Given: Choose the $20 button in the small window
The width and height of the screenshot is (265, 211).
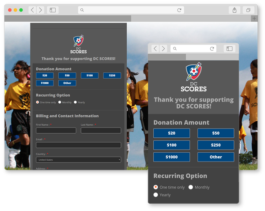Looking at the screenshot, I should 171,133.
